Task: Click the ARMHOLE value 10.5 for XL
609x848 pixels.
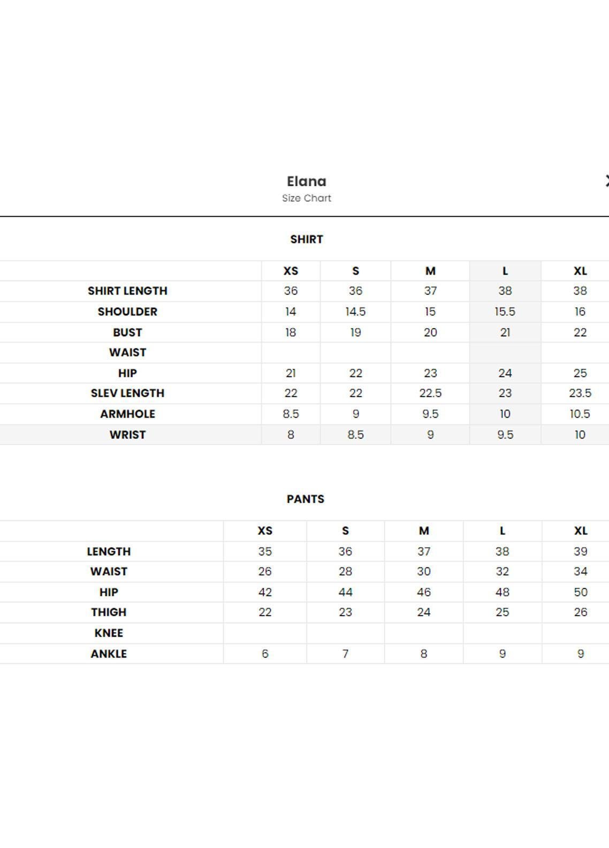Action: 580,414
